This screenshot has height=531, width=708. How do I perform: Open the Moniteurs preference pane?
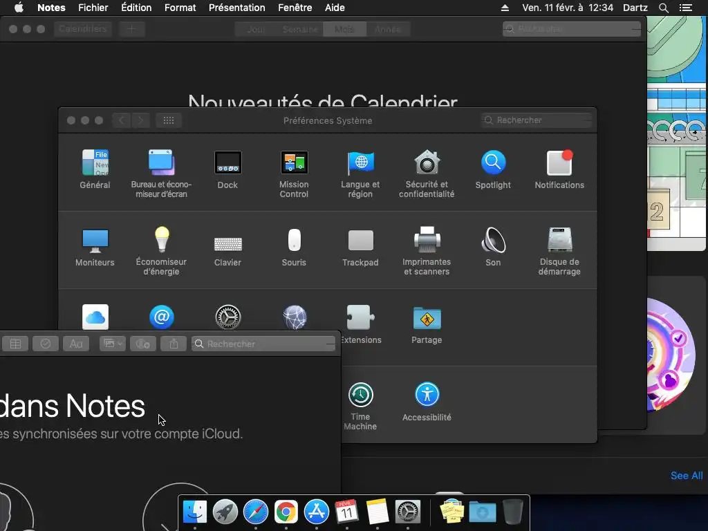[x=95, y=247]
